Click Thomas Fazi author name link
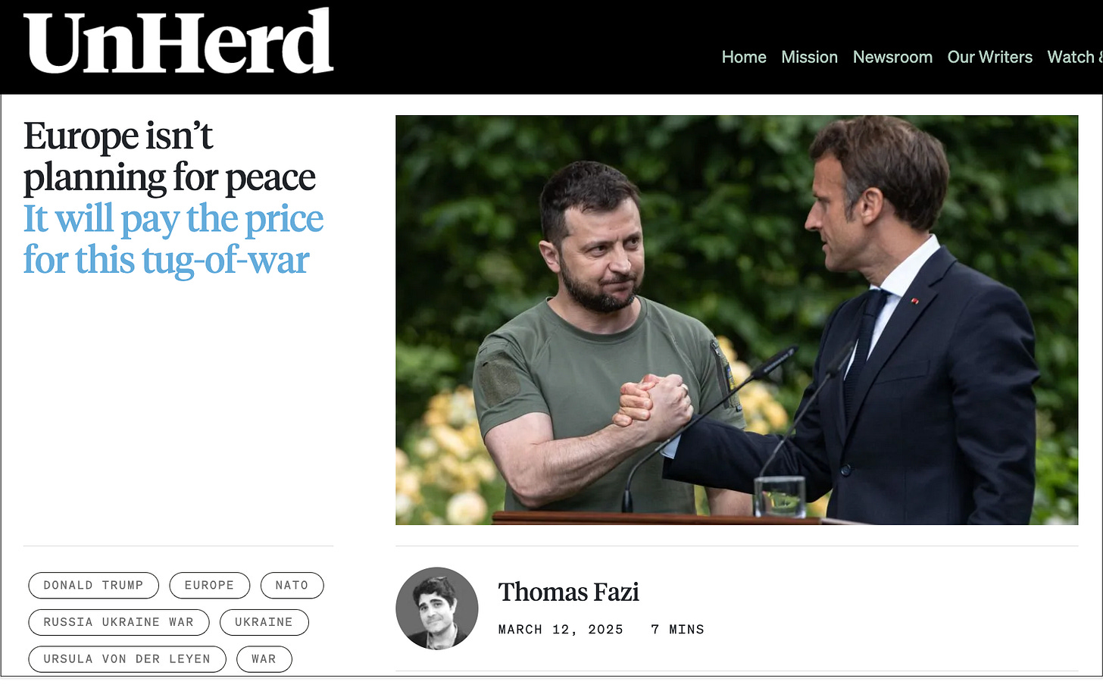The image size is (1103, 688). click(569, 592)
